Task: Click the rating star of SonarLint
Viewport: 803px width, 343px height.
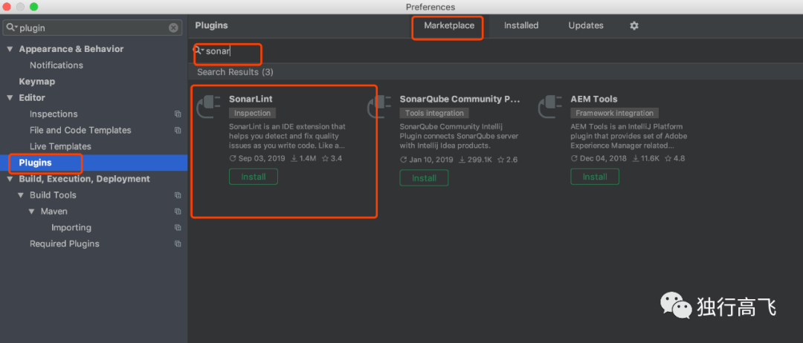Action: click(325, 158)
